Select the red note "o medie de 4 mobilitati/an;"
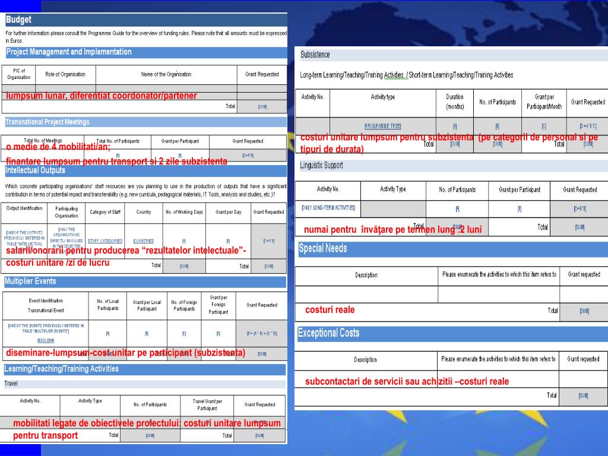The image size is (608, 456). coord(58,147)
